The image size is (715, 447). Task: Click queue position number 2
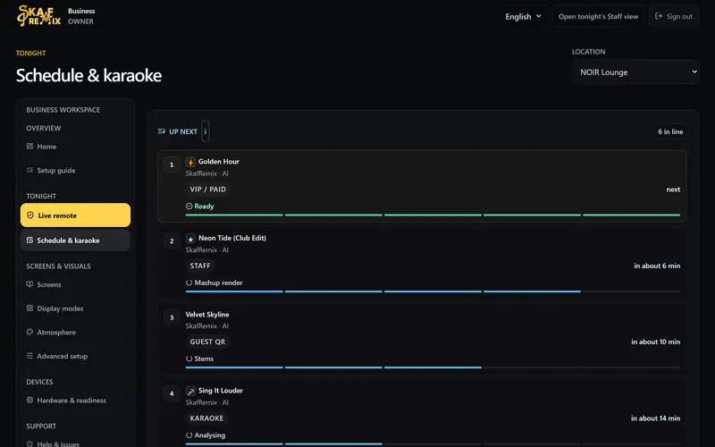[x=172, y=240]
